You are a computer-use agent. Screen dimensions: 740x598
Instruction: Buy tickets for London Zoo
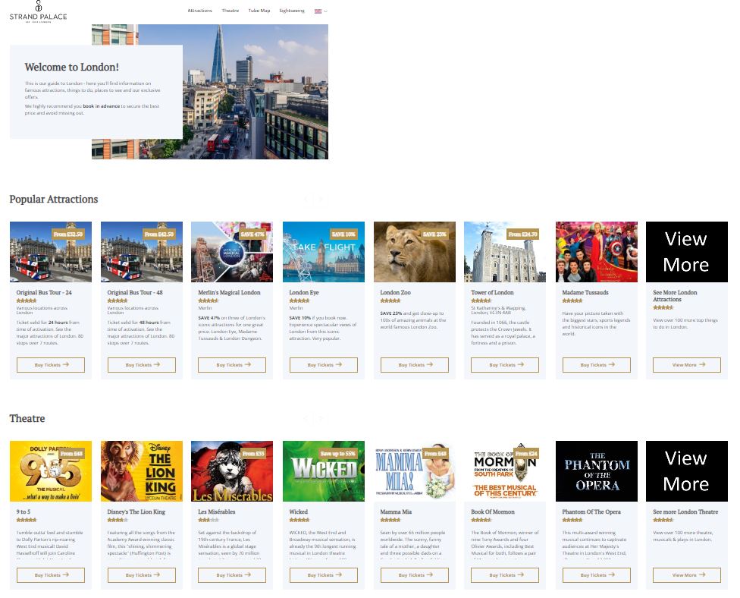pyautogui.click(x=415, y=365)
